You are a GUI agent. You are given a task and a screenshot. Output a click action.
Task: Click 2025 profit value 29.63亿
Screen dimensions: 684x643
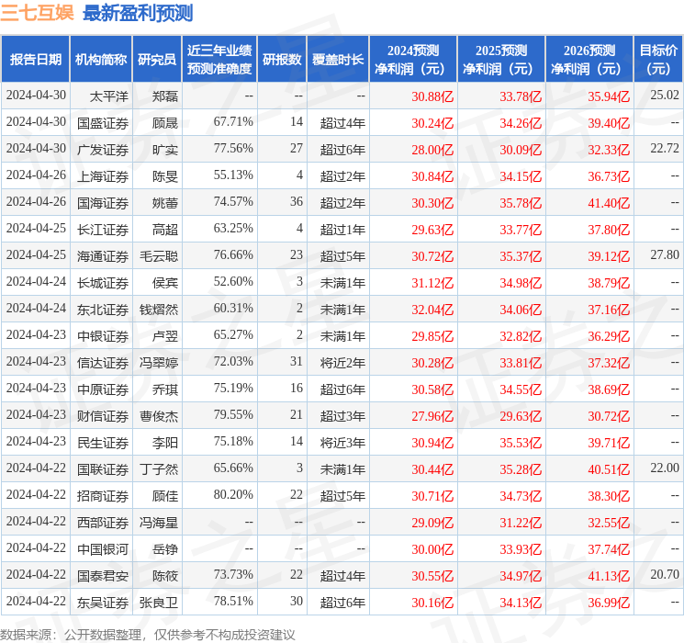521,416
